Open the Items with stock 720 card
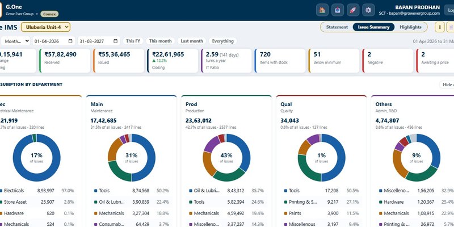The width and height of the screenshot is (454, 227). click(x=280, y=61)
